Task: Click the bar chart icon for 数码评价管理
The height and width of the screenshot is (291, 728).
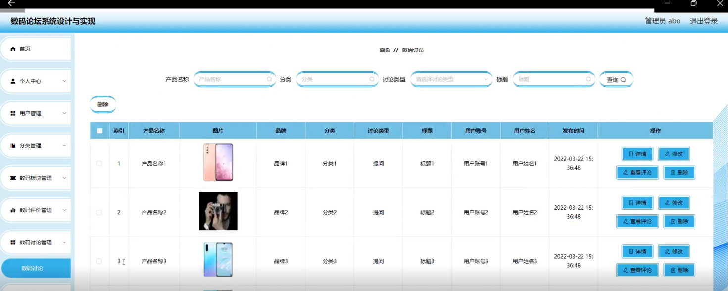Action: pos(13,210)
